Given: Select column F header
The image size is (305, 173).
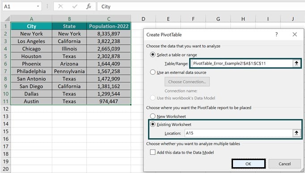Looking at the screenshot, I should pos(193,19).
